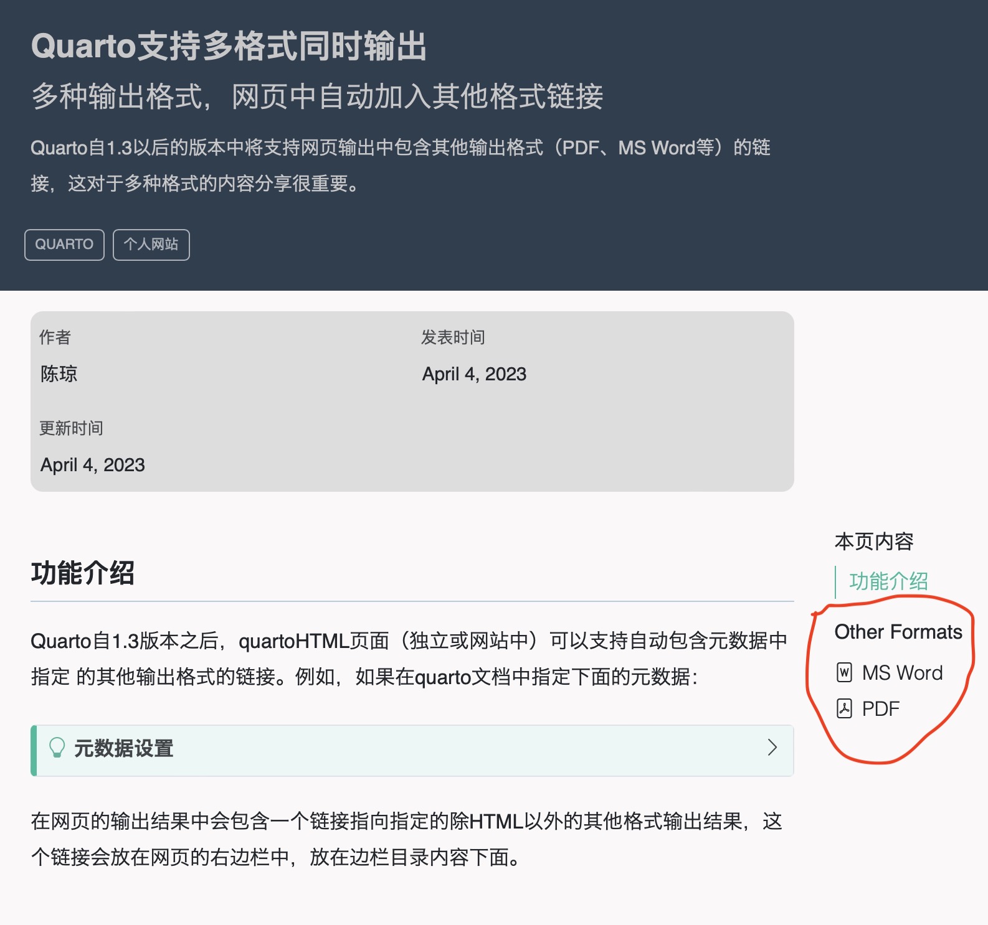The height and width of the screenshot is (925, 988).
Task: Click the 作者 label
Action: [55, 337]
